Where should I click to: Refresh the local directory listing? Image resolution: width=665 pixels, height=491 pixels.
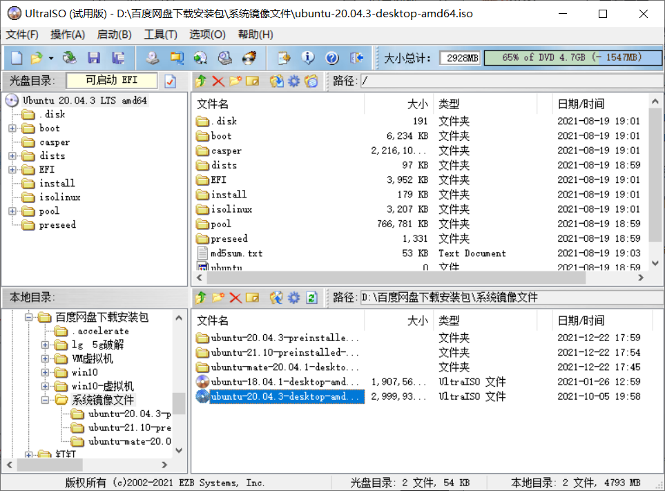pyautogui.click(x=311, y=298)
